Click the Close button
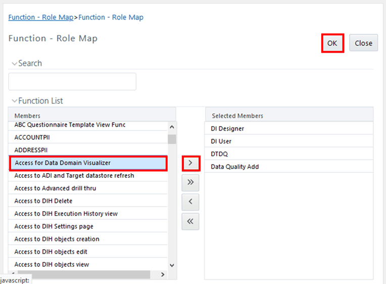 pos(363,43)
